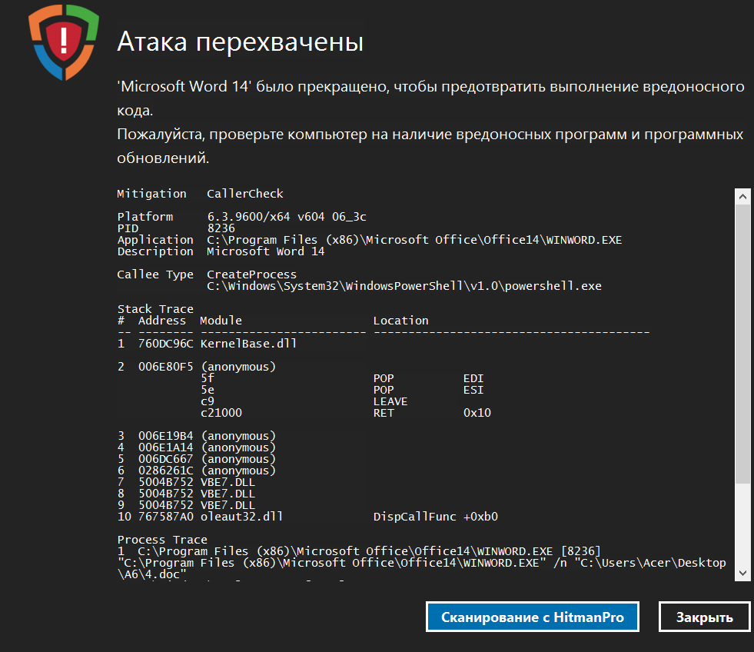This screenshot has width=754, height=652.
Task: Click stack row 3 address 006E19B4
Action: 165,437
